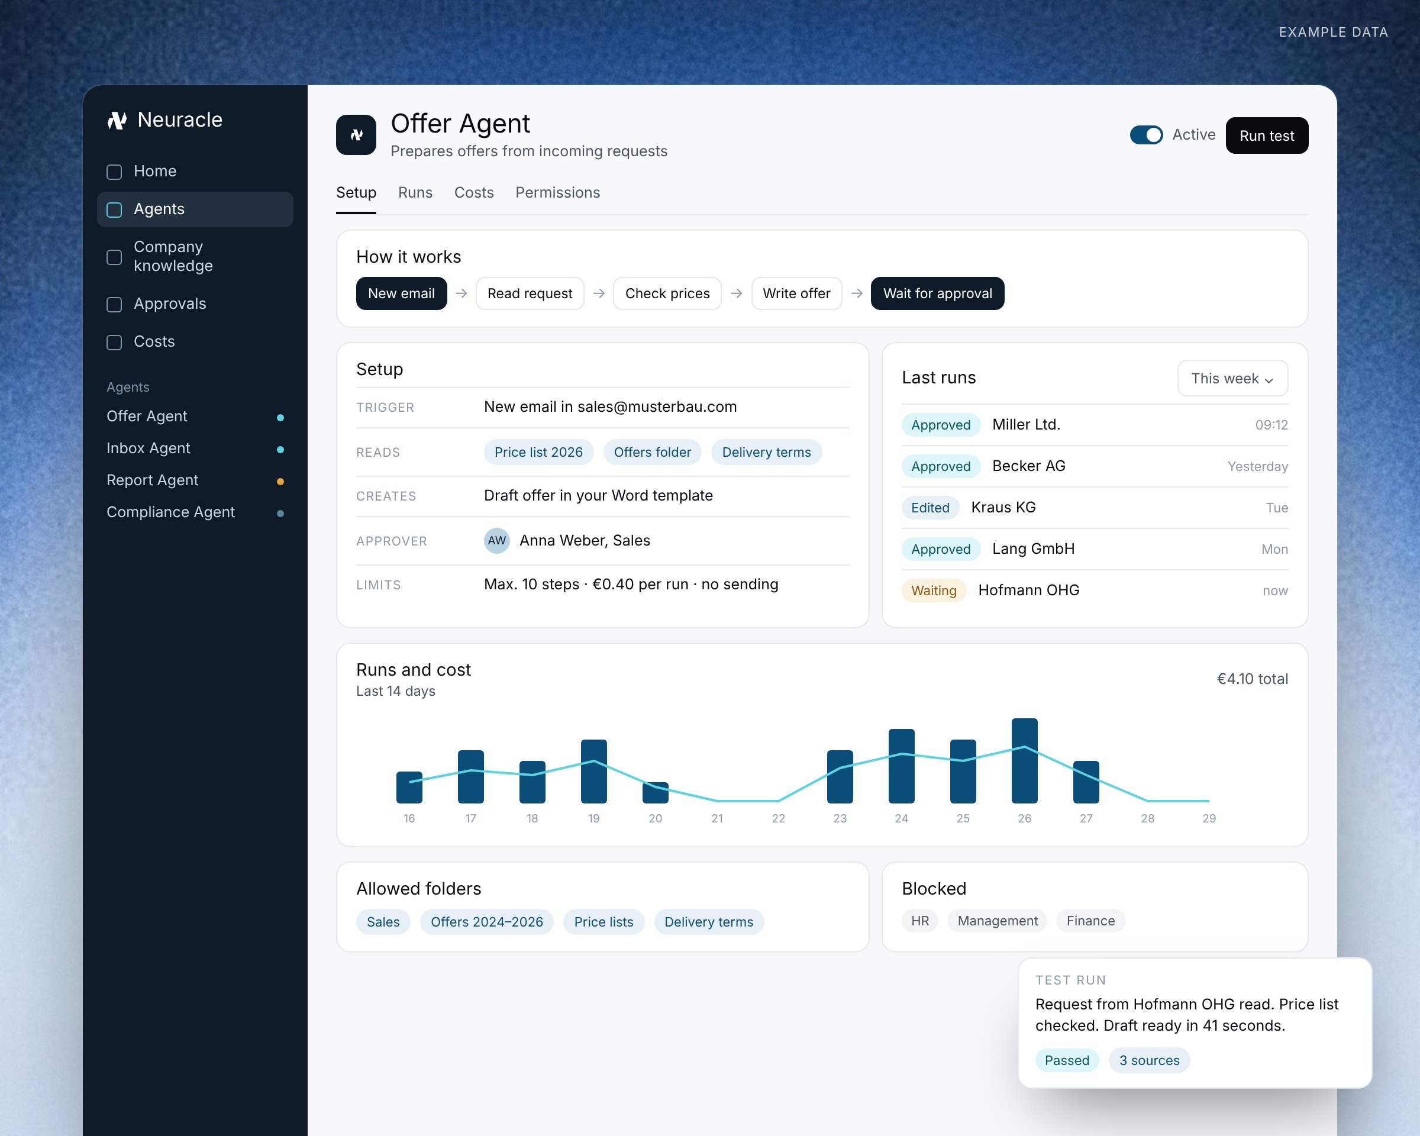This screenshot has height=1136, width=1420.
Task: Click the 3 sources badge
Action: [1149, 1060]
